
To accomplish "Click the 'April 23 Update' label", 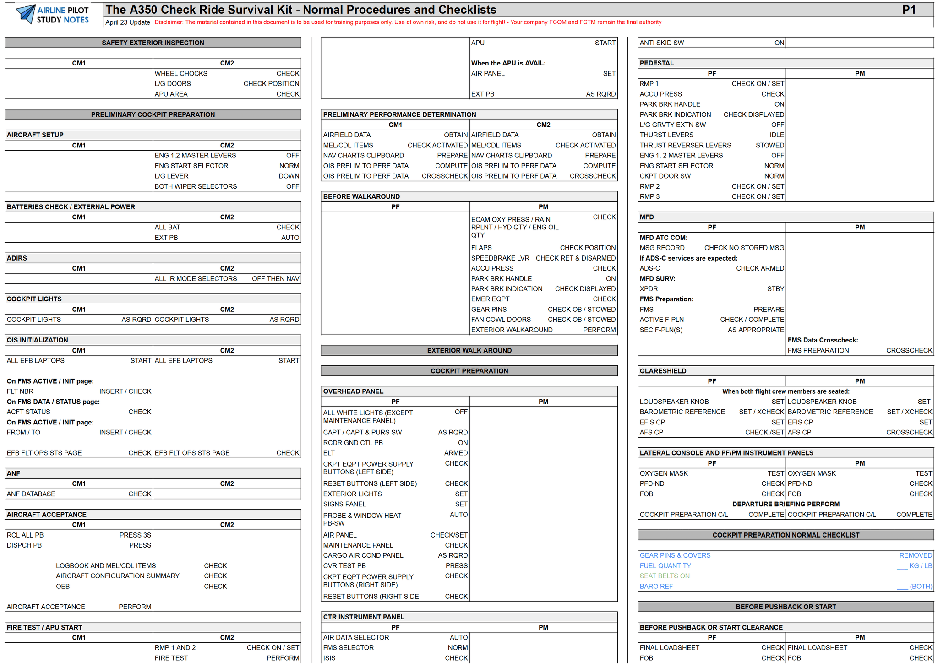I will tap(128, 22).
